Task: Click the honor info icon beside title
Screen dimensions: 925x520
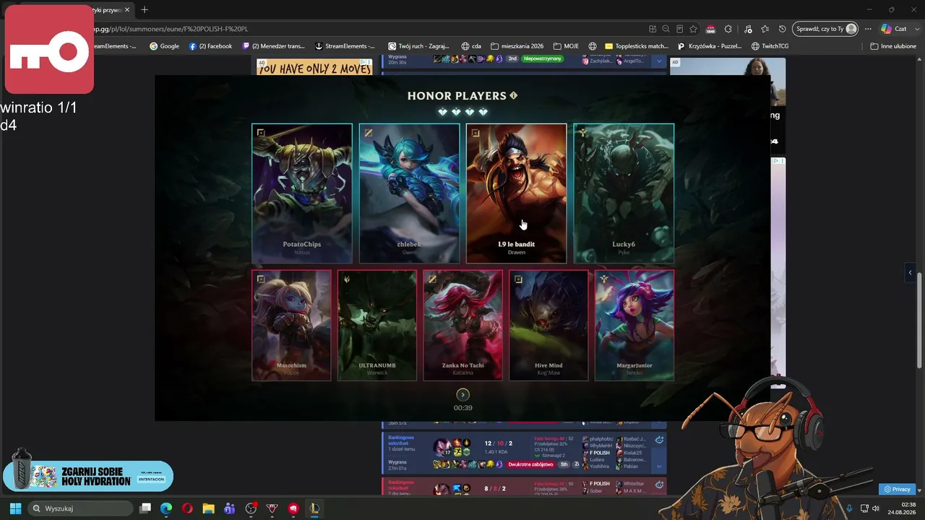Action: (514, 95)
